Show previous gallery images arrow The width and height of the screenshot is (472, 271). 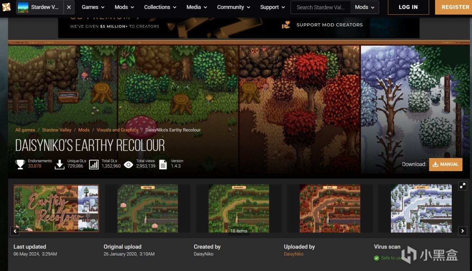(15, 231)
